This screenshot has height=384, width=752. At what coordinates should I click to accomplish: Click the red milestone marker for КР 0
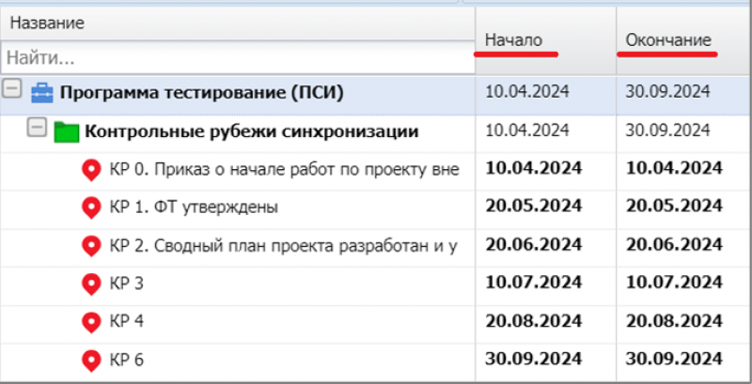pyautogui.click(x=91, y=170)
